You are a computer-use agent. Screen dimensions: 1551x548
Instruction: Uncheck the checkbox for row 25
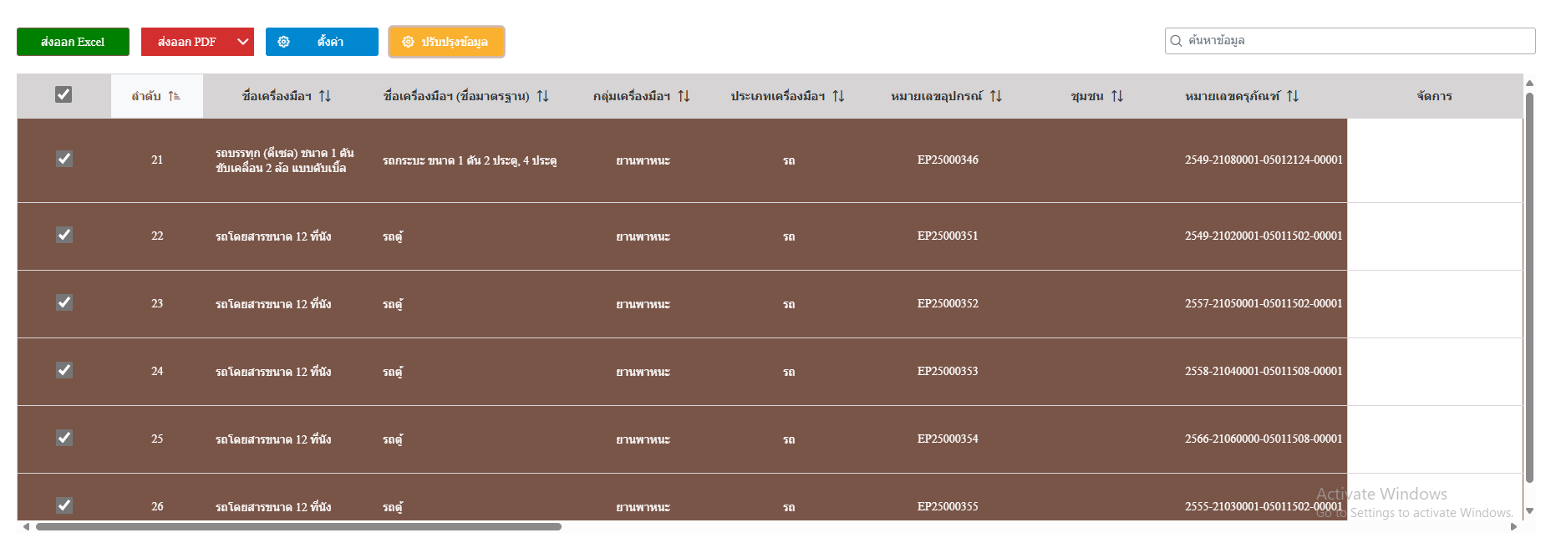(64, 438)
